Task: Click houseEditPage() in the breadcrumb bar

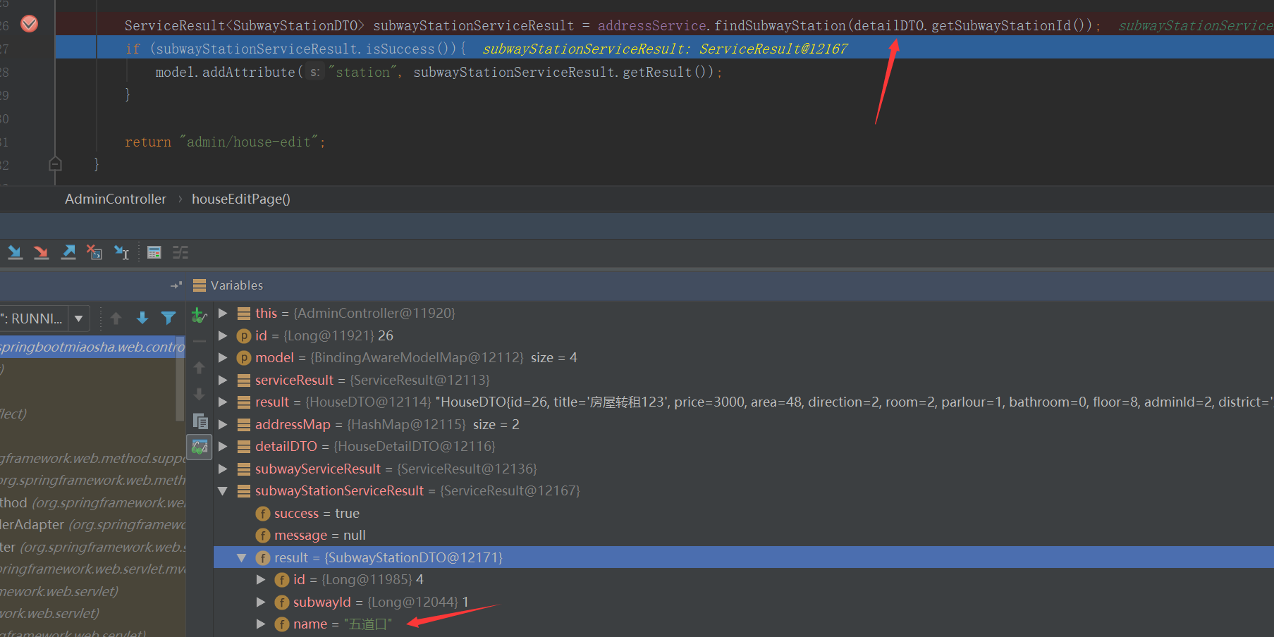Action: (x=240, y=199)
